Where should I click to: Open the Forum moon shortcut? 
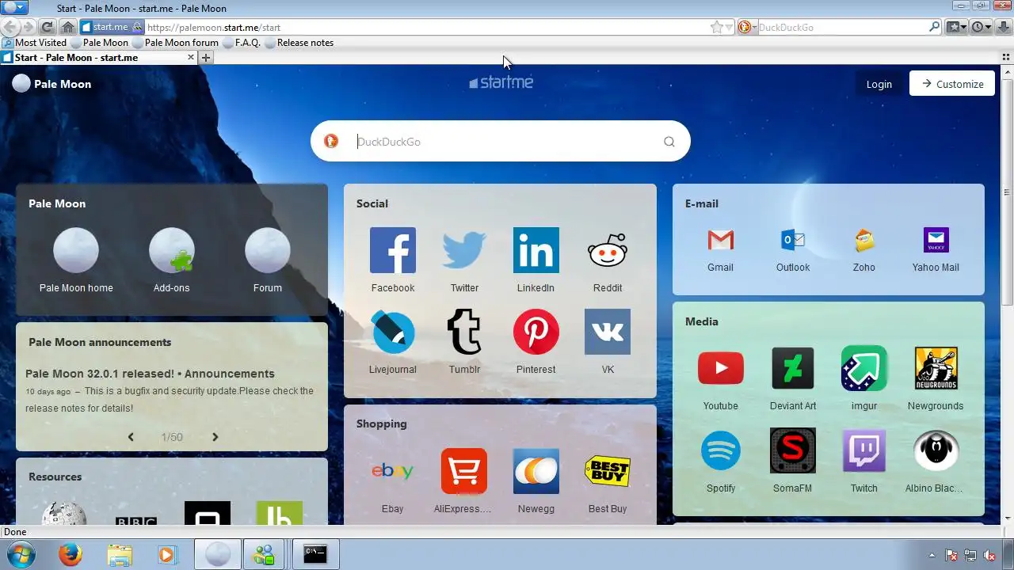pos(268,250)
